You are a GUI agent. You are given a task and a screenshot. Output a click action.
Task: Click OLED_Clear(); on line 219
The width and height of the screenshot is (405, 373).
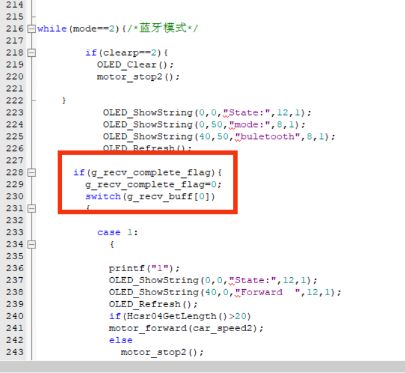click(135, 65)
